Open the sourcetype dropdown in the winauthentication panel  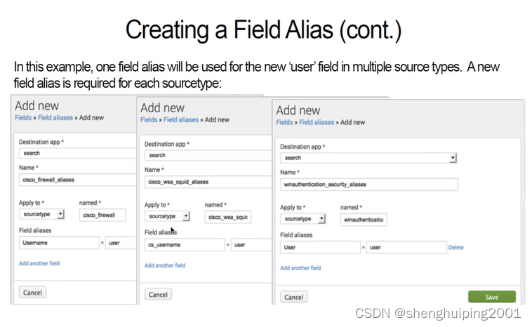pyautogui.click(x=303, y=219)
